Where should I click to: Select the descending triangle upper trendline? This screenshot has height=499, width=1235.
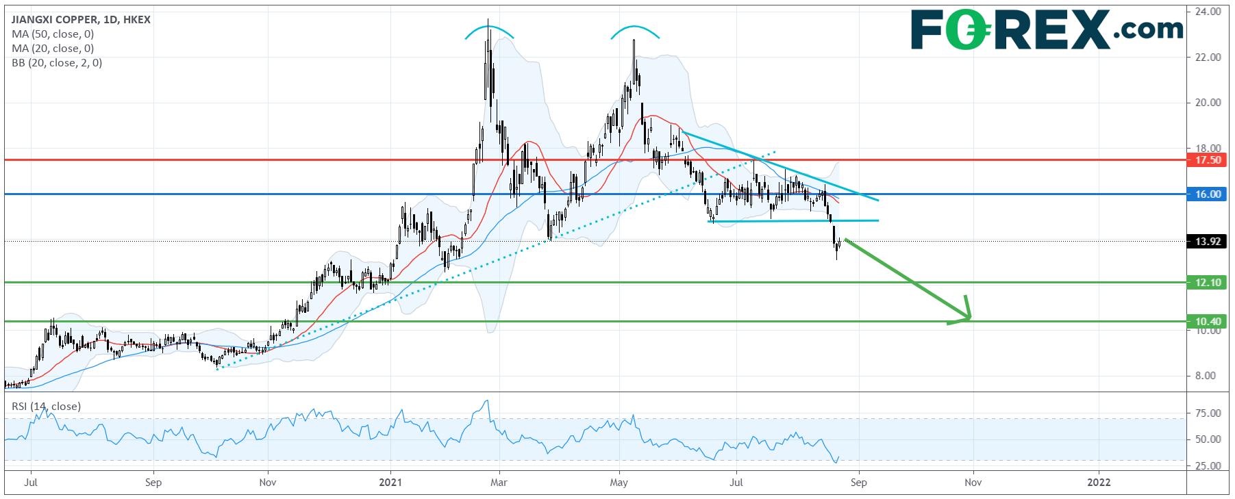point(780,166)
